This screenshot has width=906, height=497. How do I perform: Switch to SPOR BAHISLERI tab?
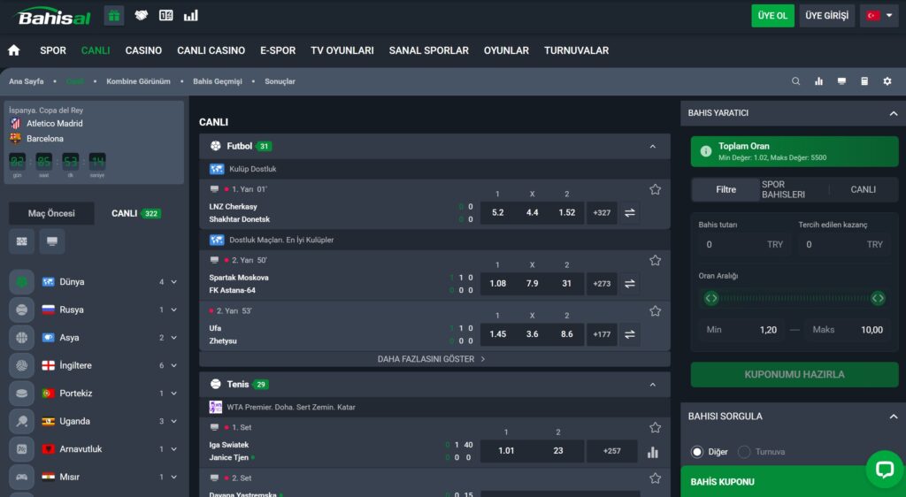pyautogui.click(x=783, y=189)
